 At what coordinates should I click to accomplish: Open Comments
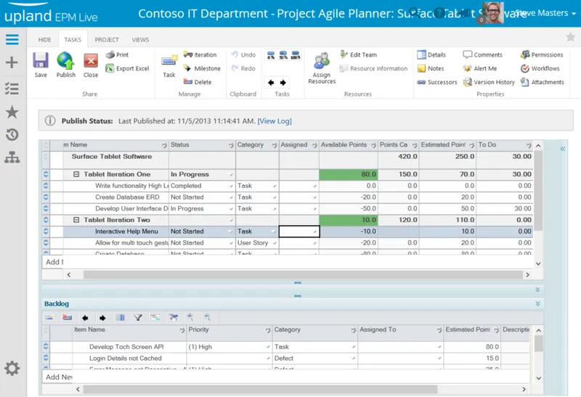pyautogui.click(x=482, y=55)
